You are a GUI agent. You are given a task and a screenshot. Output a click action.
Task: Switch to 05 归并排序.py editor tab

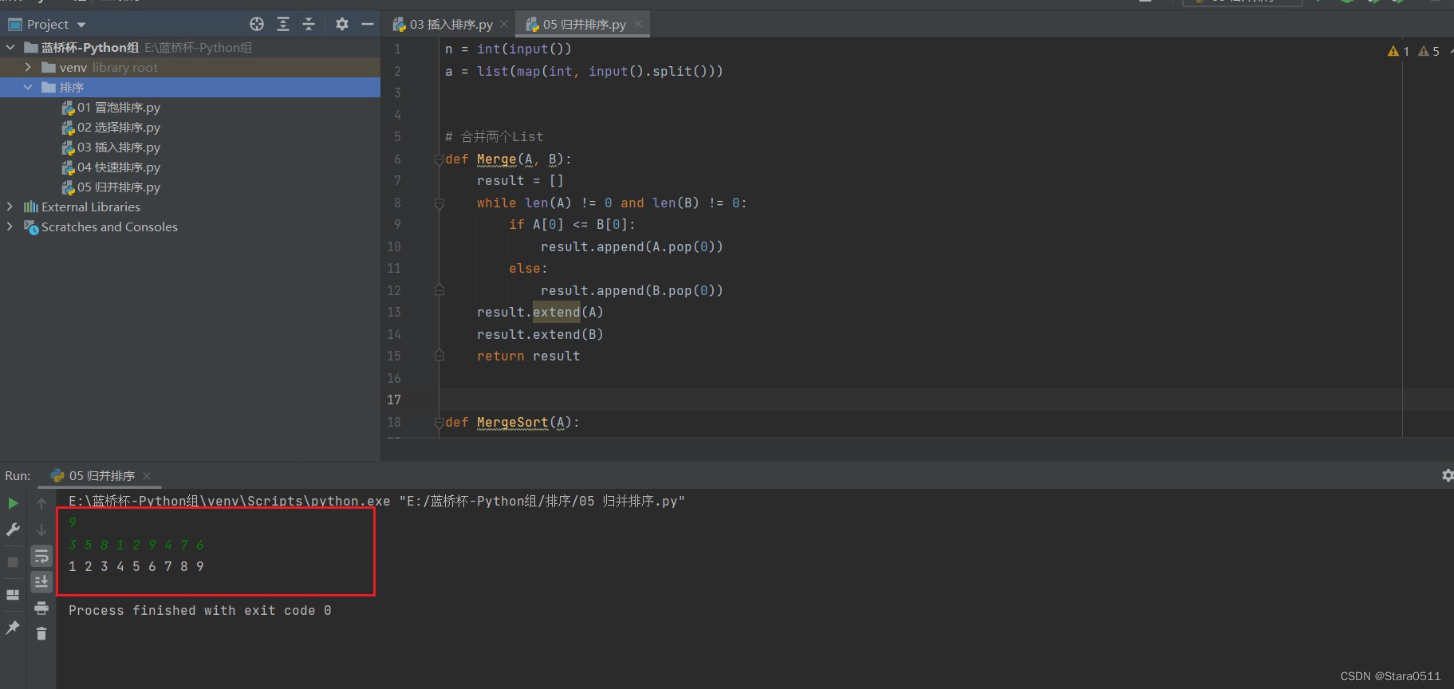[584, 25]
